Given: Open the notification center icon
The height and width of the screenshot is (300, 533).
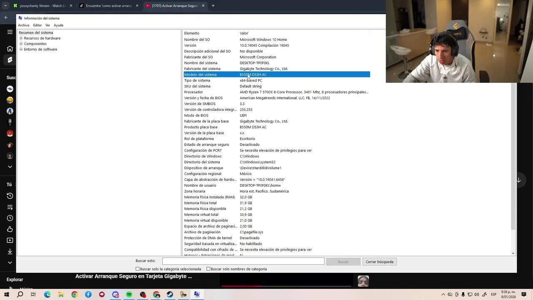Looking at the screenshot, I should pos(524,295).
